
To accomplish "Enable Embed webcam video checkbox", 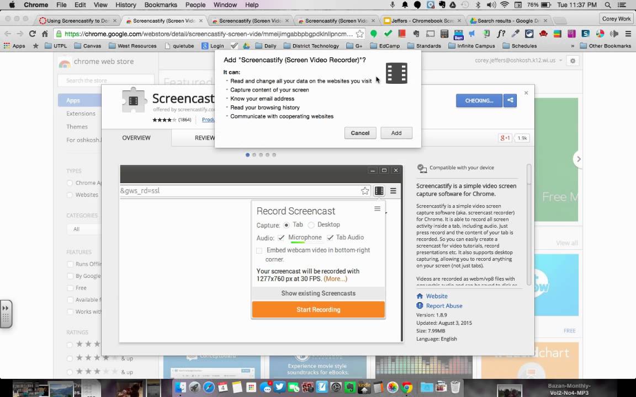I will click(259, 251).
